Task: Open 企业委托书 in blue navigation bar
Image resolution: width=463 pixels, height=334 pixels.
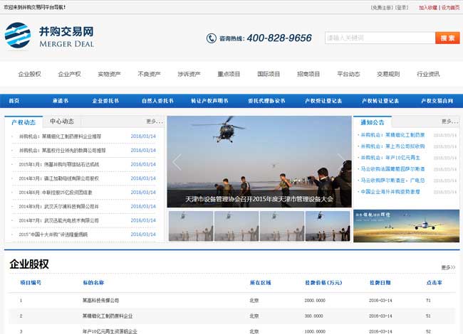Action: (105, 101)
